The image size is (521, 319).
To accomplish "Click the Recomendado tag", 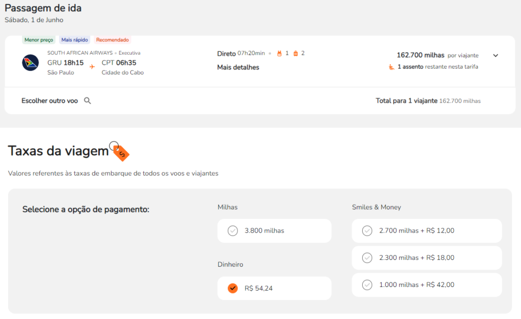I will click(112, 40).
